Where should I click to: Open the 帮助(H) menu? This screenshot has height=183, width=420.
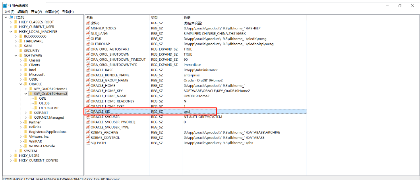point(68,12)
